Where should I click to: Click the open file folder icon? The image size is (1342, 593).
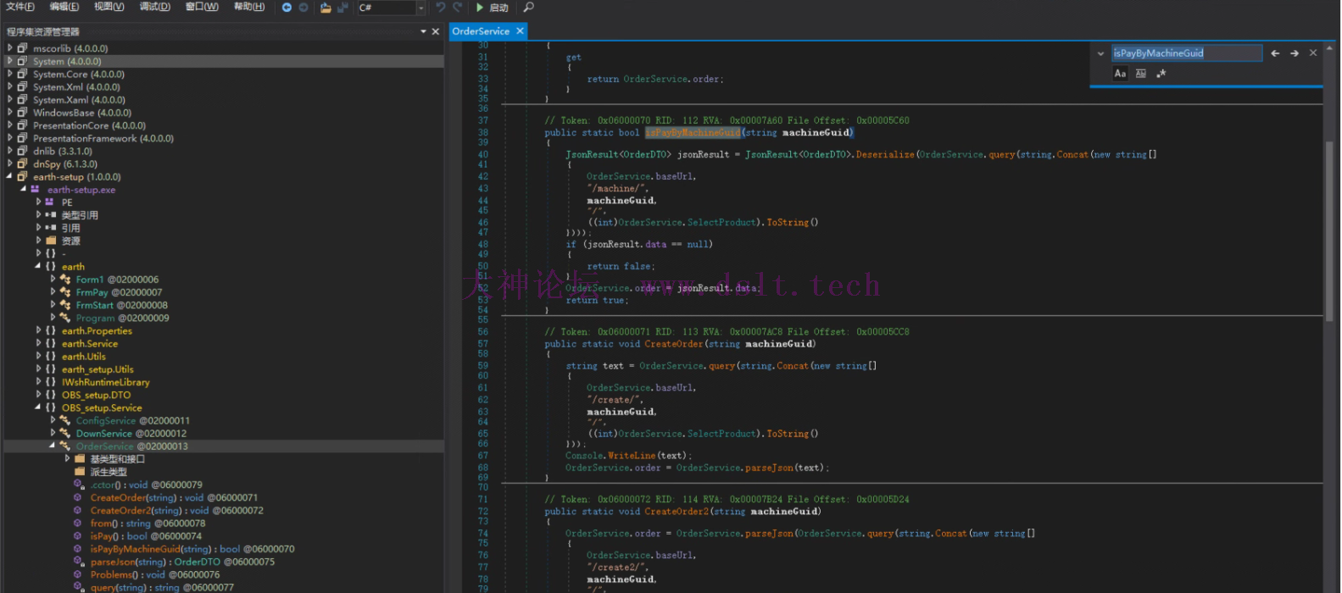click(x=326, y=8)
